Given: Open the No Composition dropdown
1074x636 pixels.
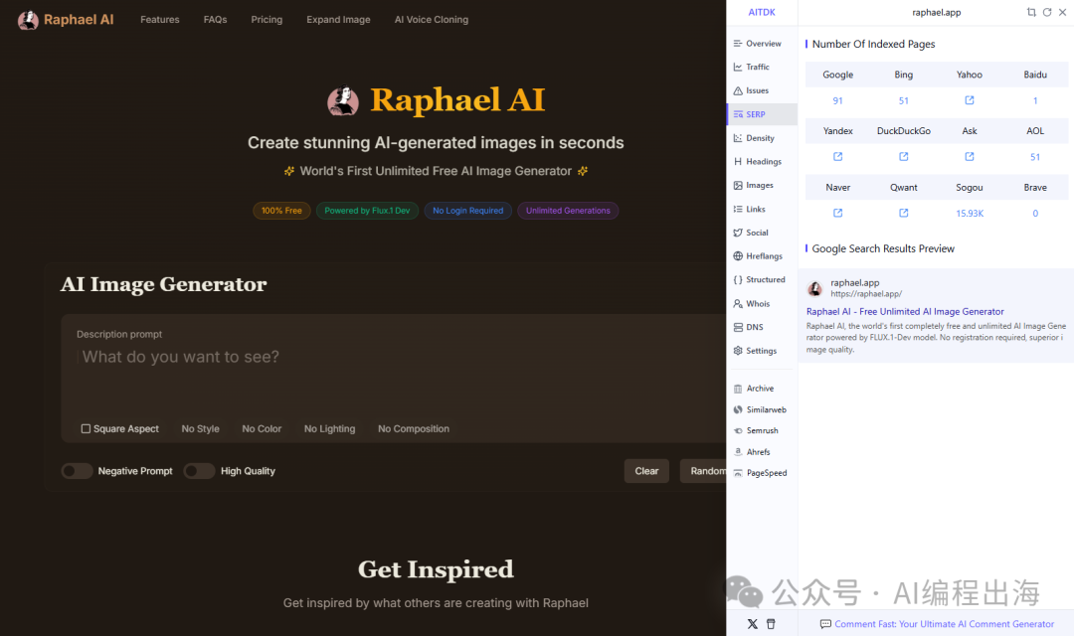Looking at the screenshot, I should 413,429.
